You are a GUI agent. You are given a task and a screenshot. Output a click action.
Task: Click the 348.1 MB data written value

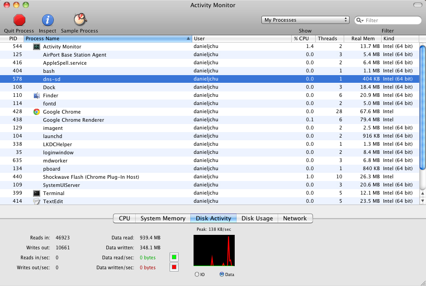pyautogui.click(x=150, y=248)
